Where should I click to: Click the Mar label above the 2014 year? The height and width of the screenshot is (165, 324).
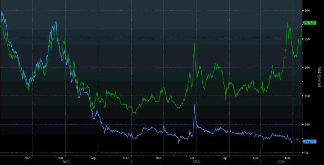(288, 158)
